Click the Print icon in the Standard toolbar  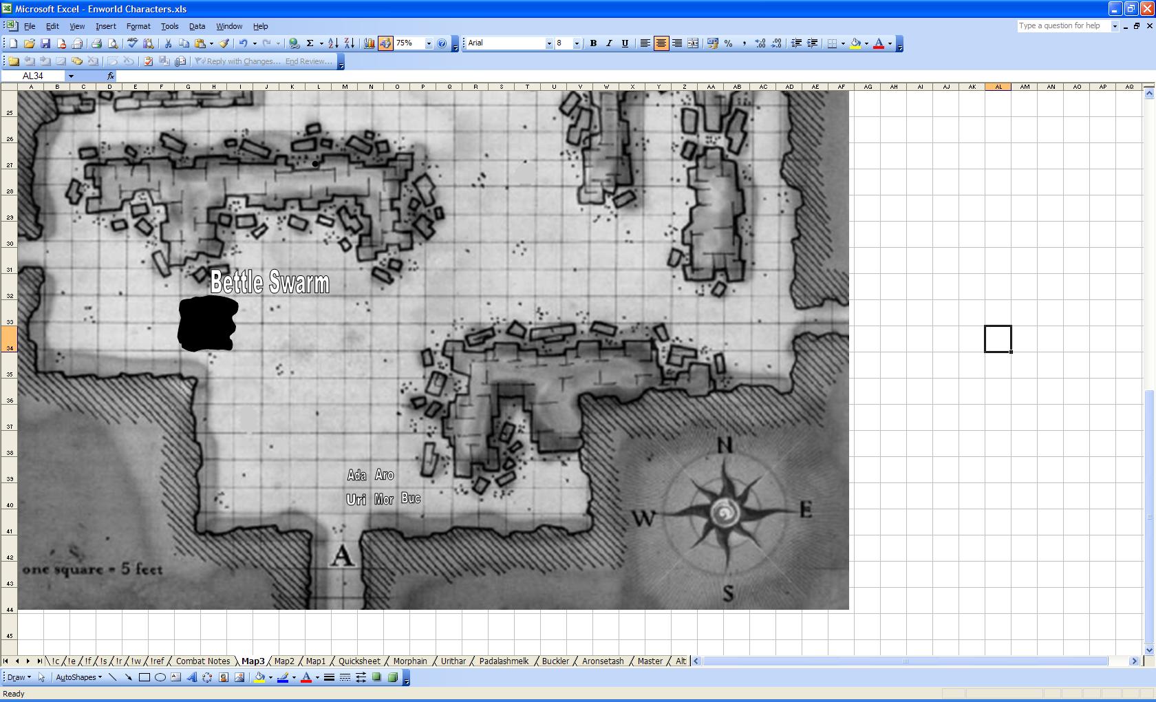tap(96, 43)
